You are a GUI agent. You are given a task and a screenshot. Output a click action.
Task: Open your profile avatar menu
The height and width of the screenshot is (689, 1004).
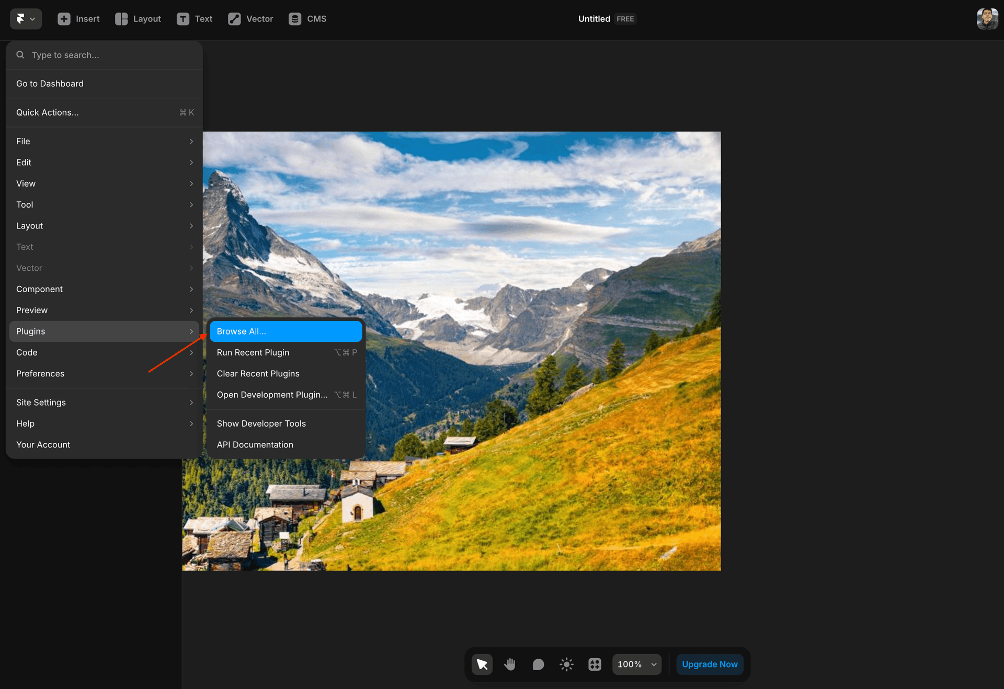(x=987, y=19)
